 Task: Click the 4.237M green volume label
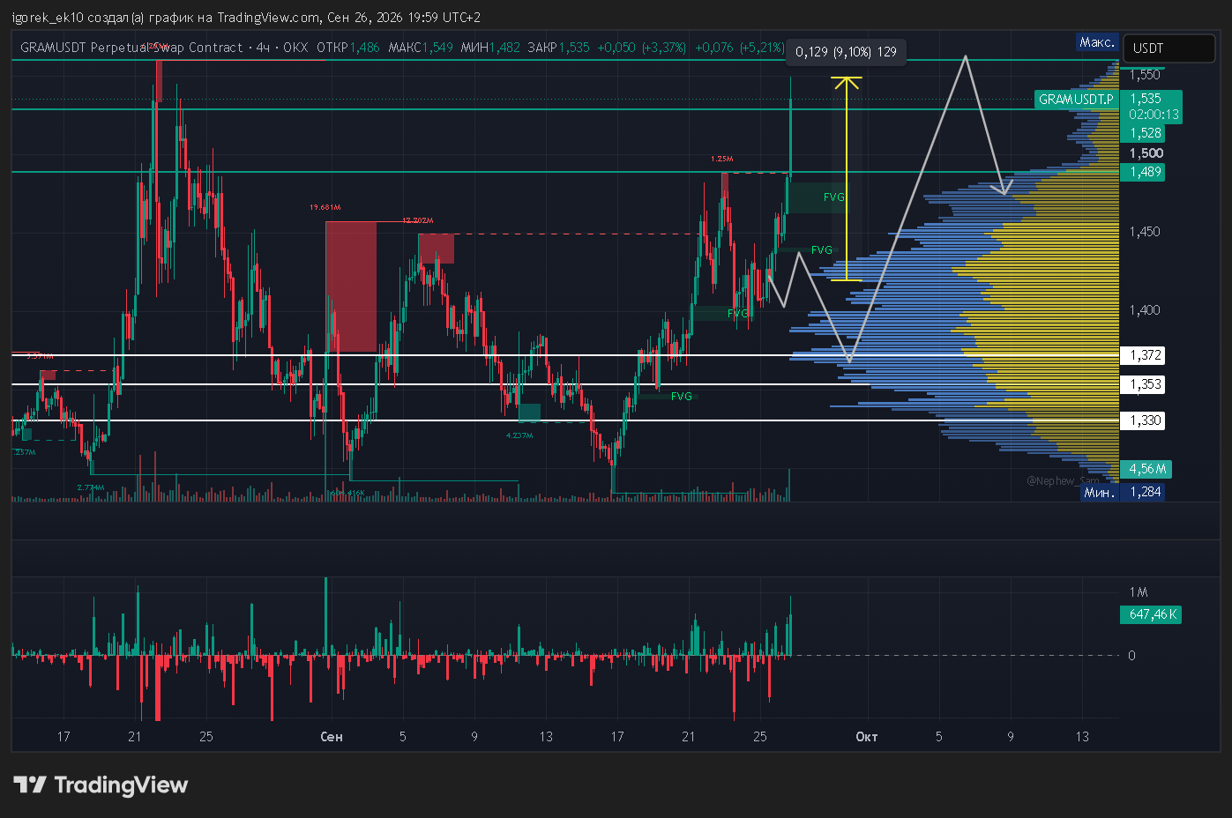(x=519, y=435)
